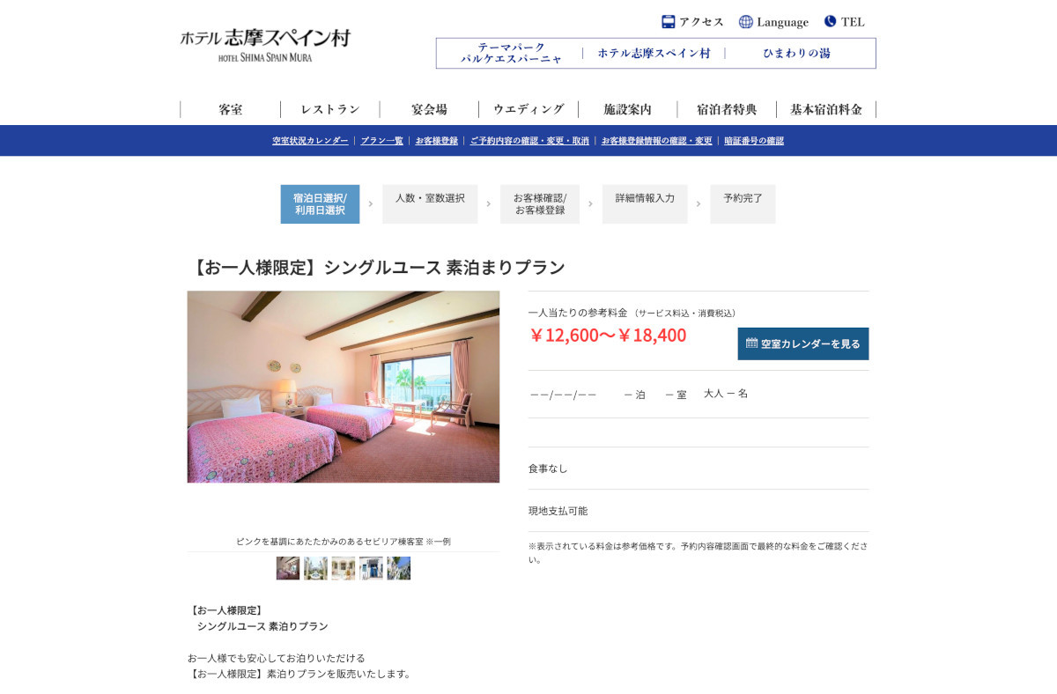The height and width of the screenshot is (694, 1057).
Task: Open the 宿泊者特典 menu item
Action: [727, 109]
